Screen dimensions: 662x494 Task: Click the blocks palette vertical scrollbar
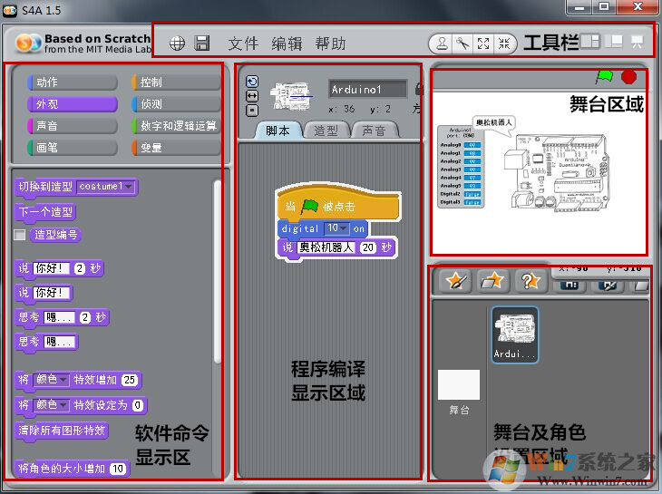tap(218, 272)
